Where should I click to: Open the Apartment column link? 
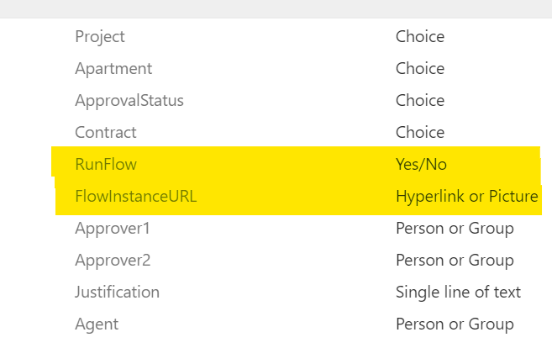coord(113,68)
